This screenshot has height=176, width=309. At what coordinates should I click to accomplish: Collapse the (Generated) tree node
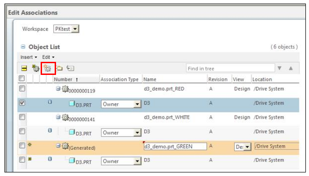point(58,146)
